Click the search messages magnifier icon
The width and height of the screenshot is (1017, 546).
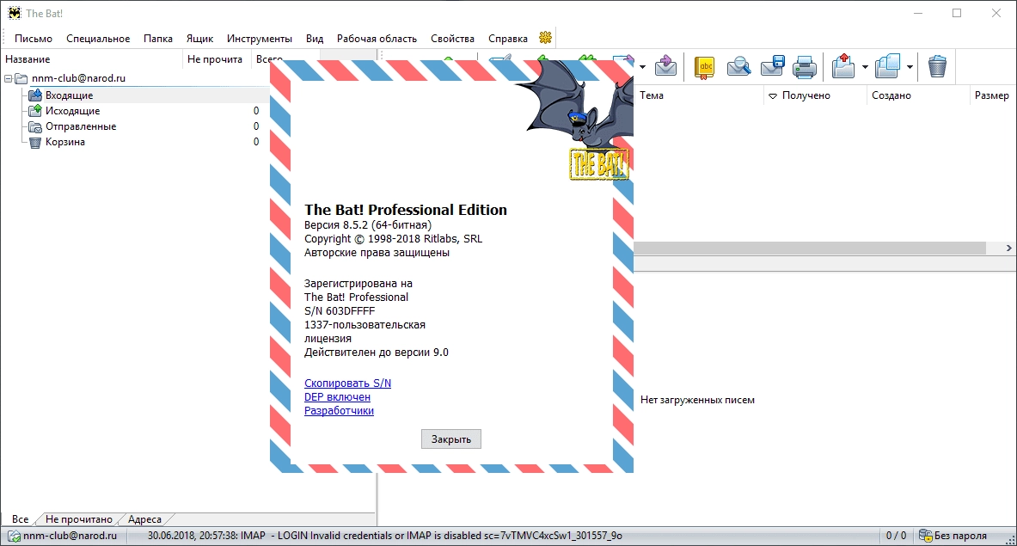click(738, 67)
